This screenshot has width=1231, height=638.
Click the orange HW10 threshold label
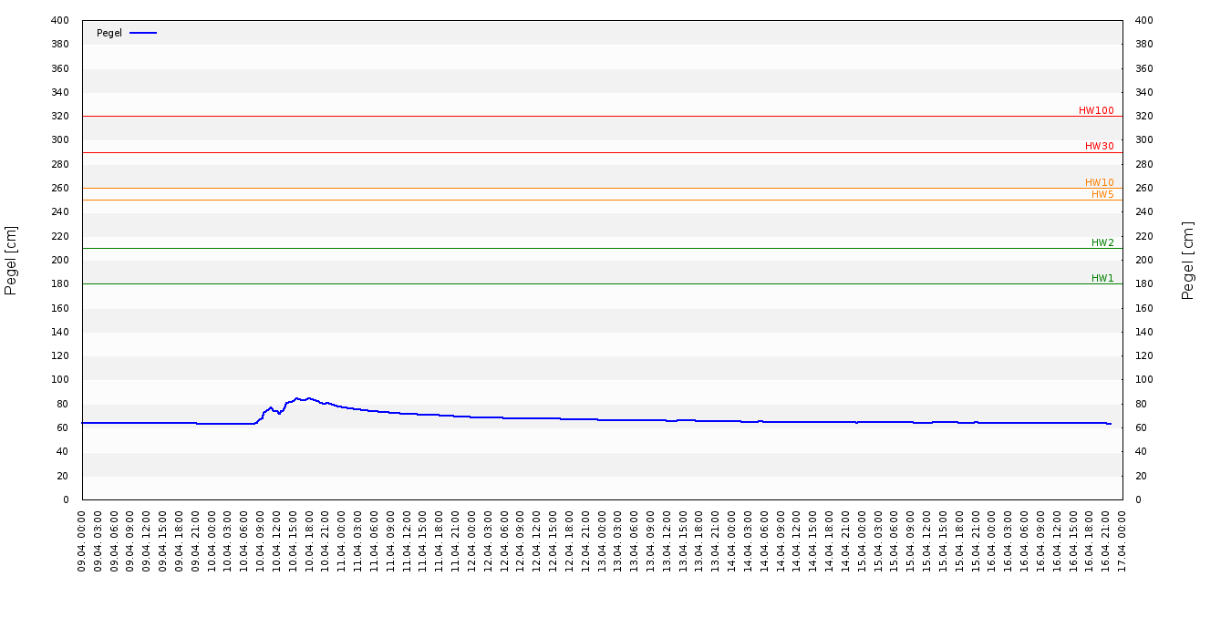click(x=1099, y=182)
